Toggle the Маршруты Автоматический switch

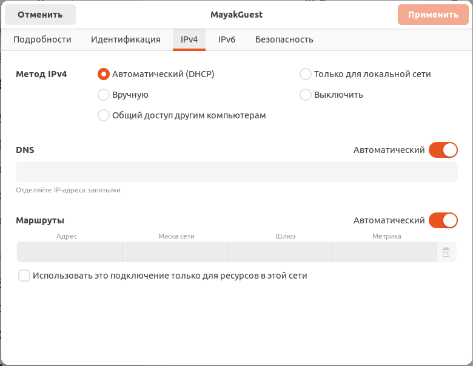(x=443, y=220)
